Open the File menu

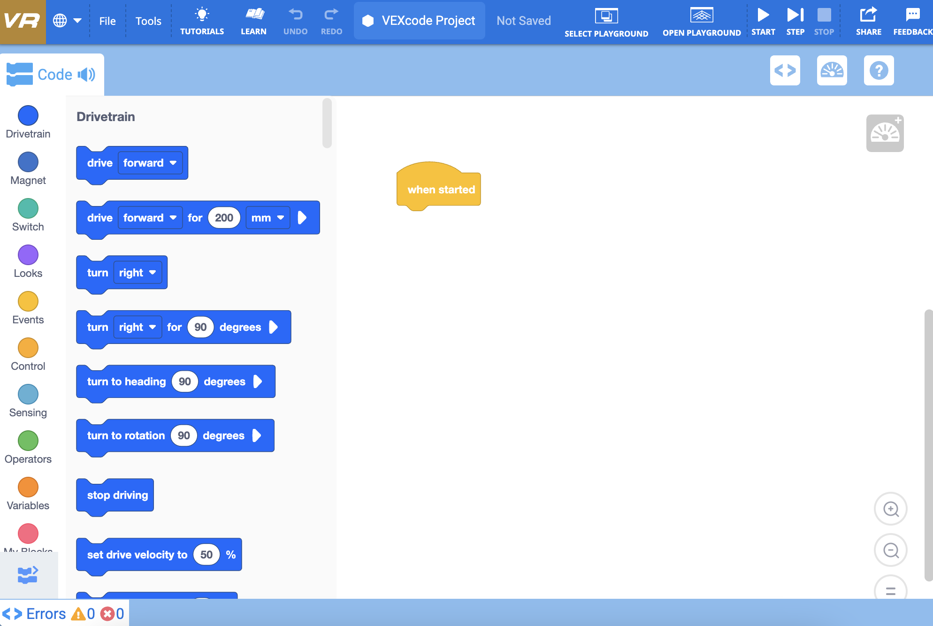(107, 21)
